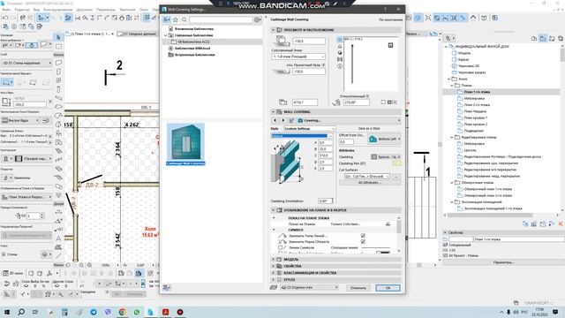
Task: Click Параметры button in Navigator
Action: (503, 262)
